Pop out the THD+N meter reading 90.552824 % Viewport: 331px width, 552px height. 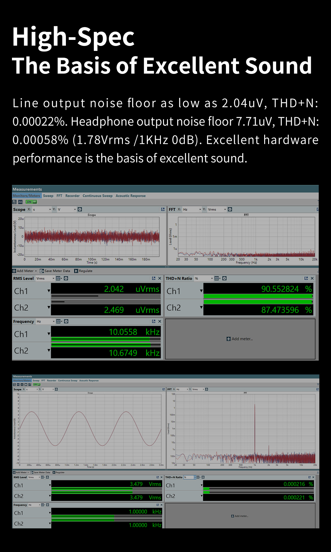click(x=306, y=278)
